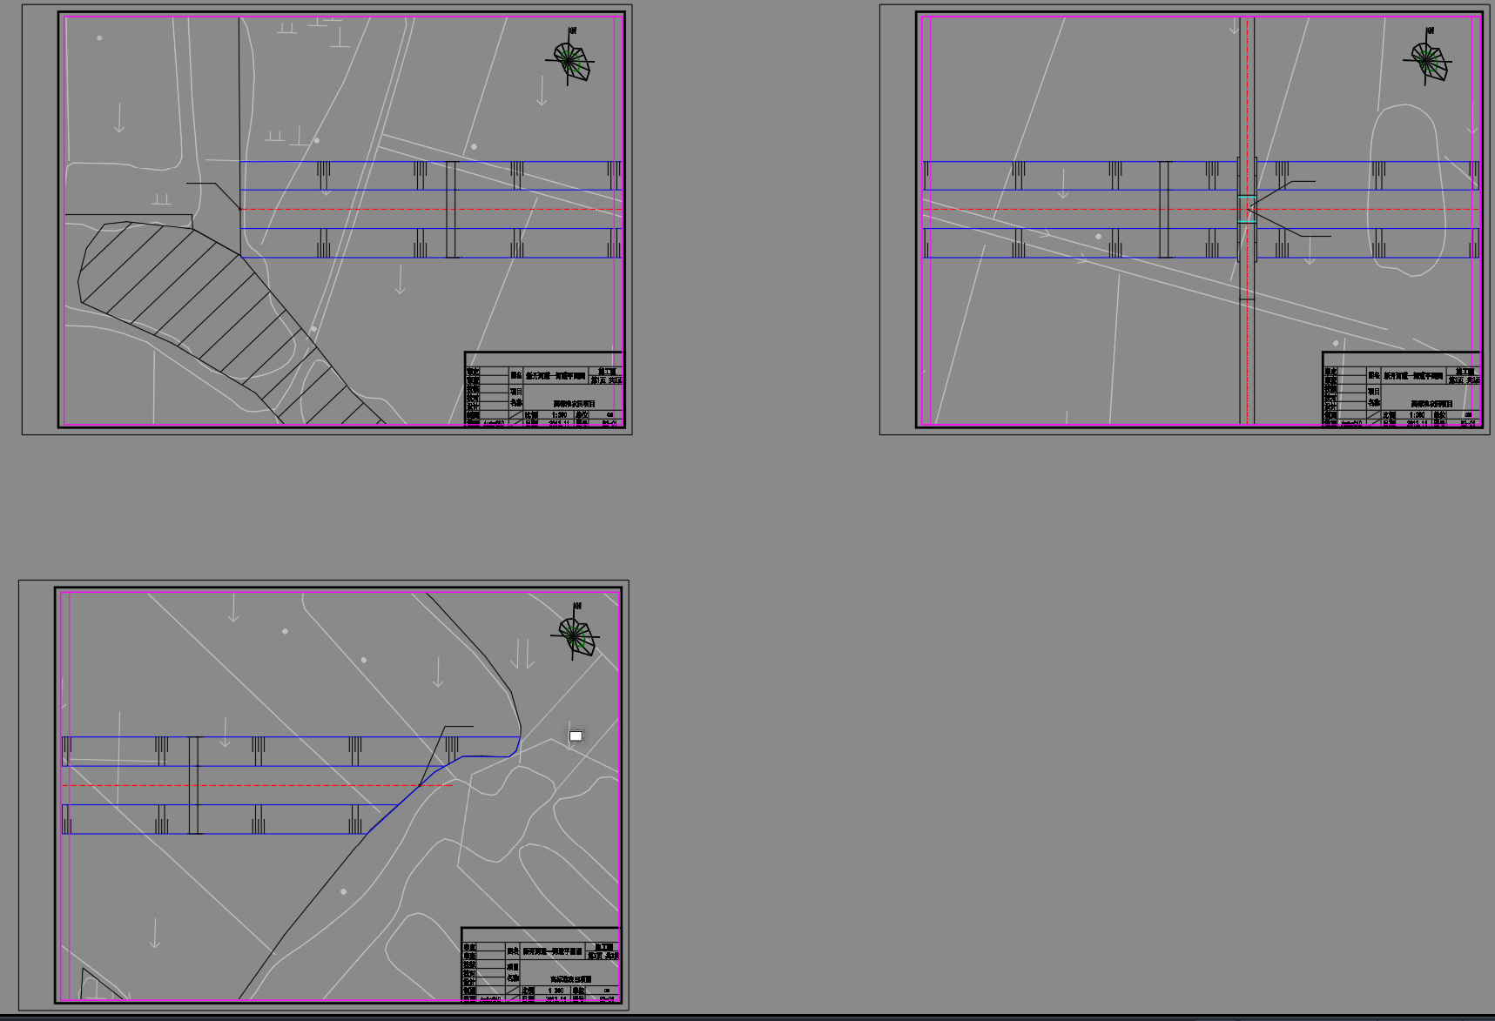
Task: Click the "项目" label in the bottom sheet title block
Action: click(x=513, y=967)
